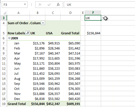Click the formula bar text showing UK

(x=69, y=5)
